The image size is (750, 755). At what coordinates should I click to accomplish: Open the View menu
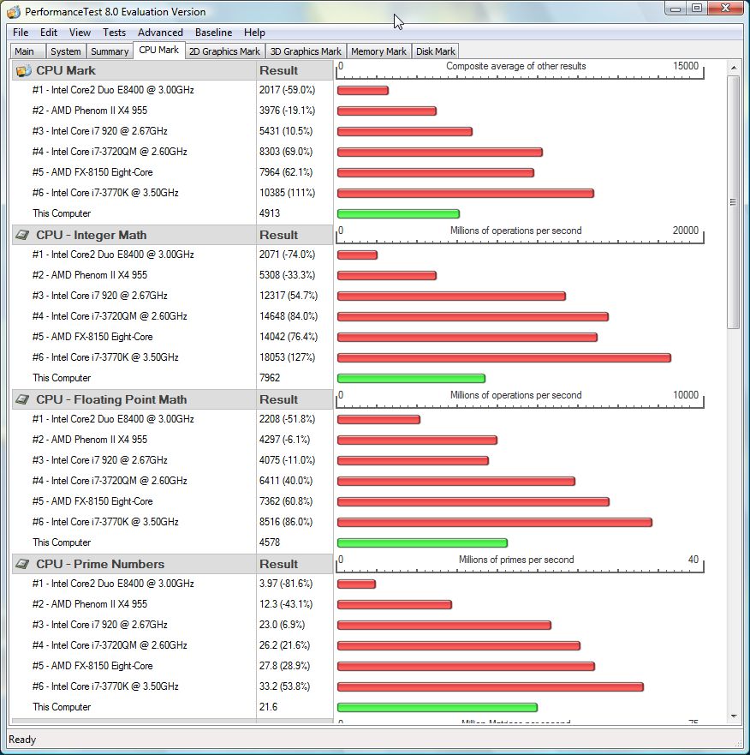[x=80, y=33]
